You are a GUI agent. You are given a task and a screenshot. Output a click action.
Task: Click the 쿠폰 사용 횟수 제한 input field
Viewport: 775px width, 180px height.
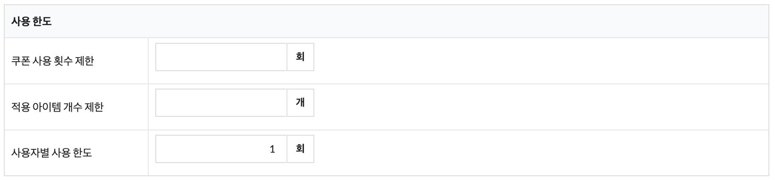(x=221, y=57)
